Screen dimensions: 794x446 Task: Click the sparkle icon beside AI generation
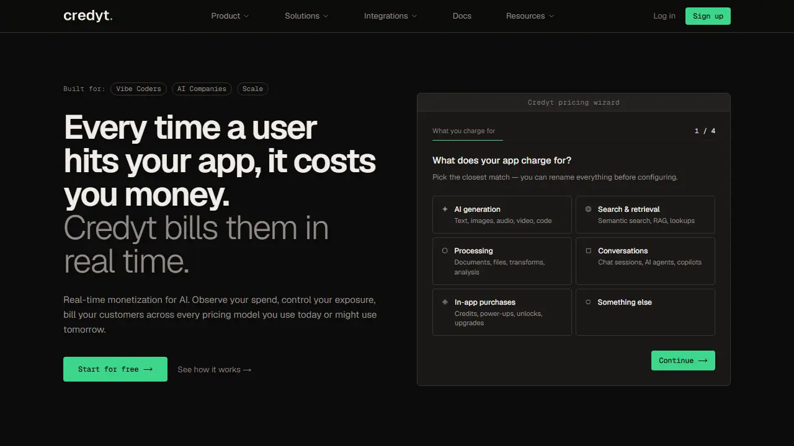tap(445, 209)
